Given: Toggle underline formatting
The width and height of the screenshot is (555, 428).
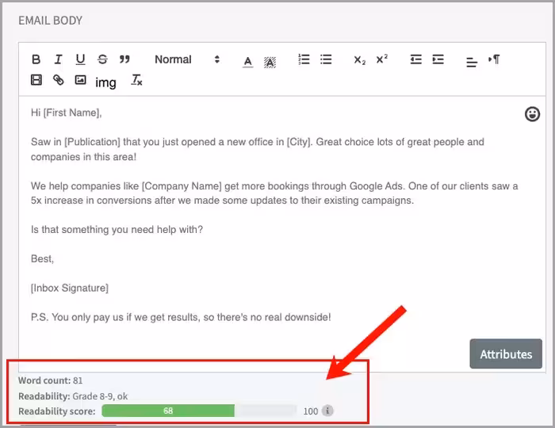Looking at the screenshot, I should [80, 59].
